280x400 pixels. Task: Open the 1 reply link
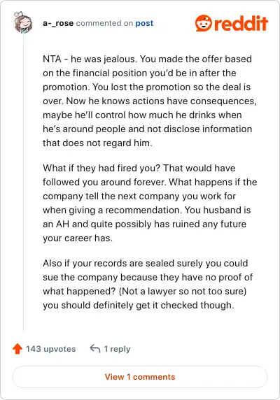[x=117, y=349]
